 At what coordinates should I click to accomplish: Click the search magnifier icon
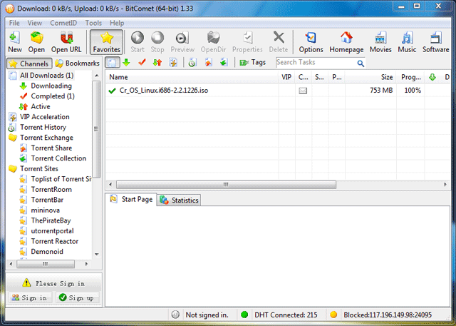361,63
